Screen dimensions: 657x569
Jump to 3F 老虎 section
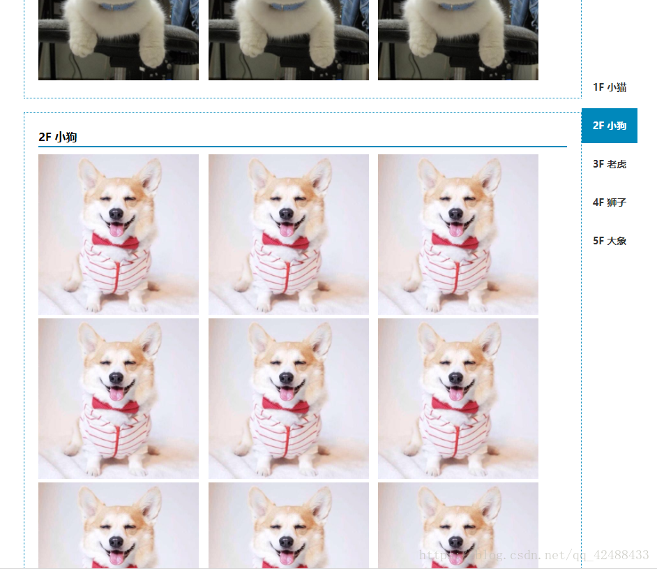[x=610, y=164]
